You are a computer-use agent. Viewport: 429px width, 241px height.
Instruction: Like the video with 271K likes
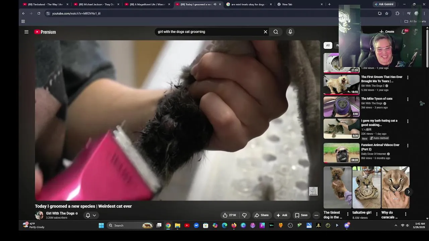click(230, 215)
